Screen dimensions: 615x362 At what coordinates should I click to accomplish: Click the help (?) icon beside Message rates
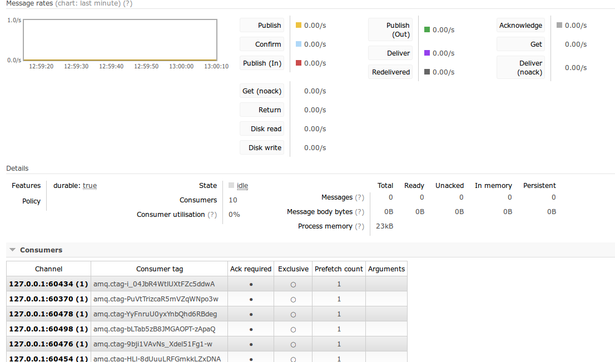[x=127, y=3]
